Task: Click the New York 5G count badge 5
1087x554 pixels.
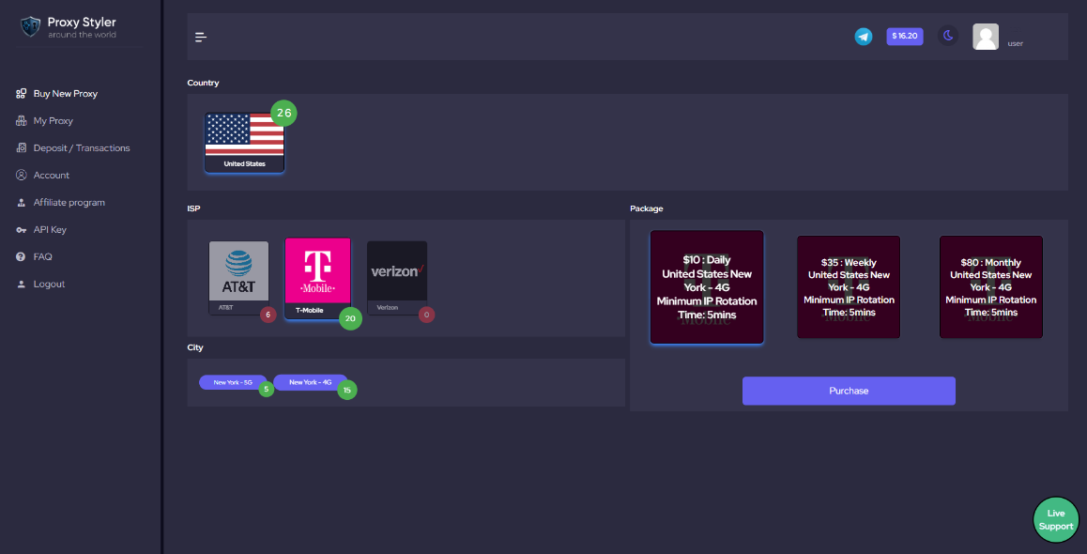Action: (x=267, y=389)
